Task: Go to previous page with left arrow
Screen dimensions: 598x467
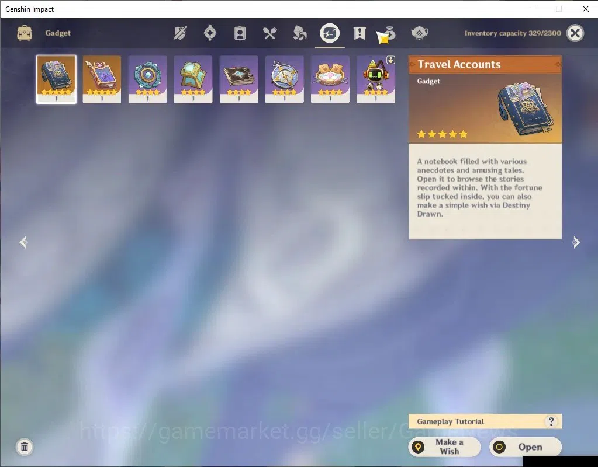Action: [x=23, y=242]
